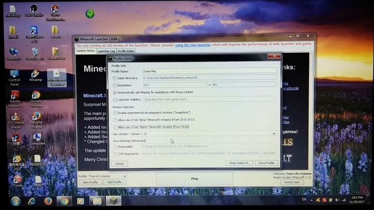Viewport: 374px width, 210px height.
Task: Uncheck automatically ask Mojang for crash assistance
Action: click(x=115, y=92)
